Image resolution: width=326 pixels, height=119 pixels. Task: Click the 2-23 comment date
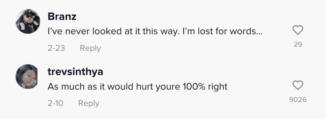pos(56,48)
